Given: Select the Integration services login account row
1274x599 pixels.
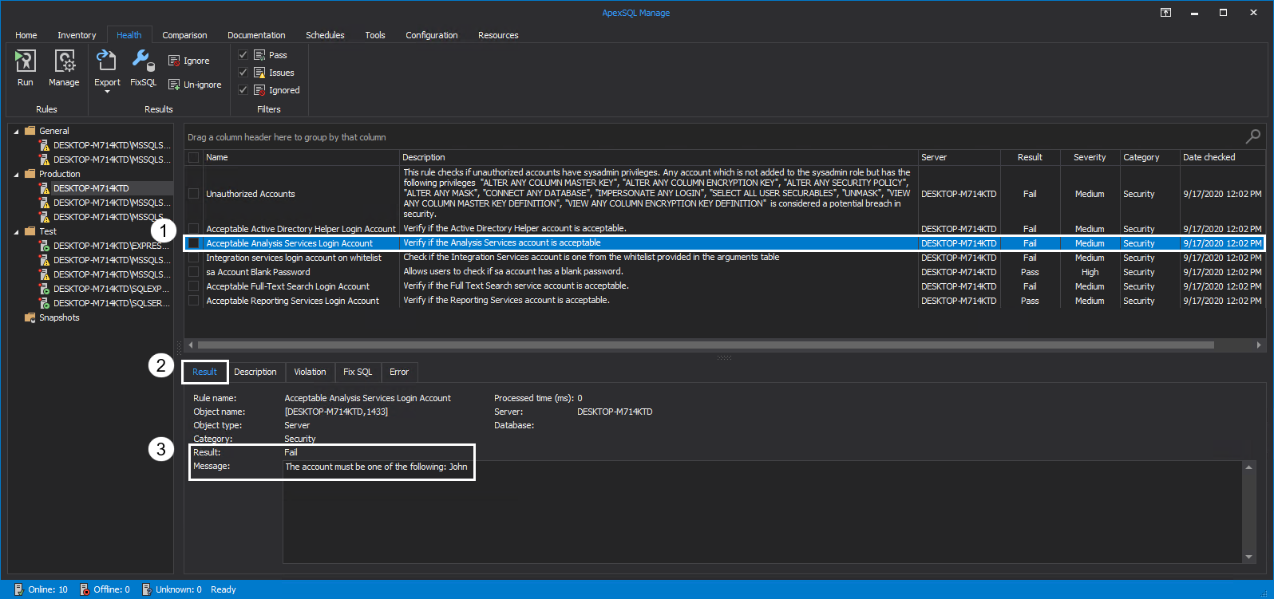Looking at the screenshot, I should click(725, 258).
